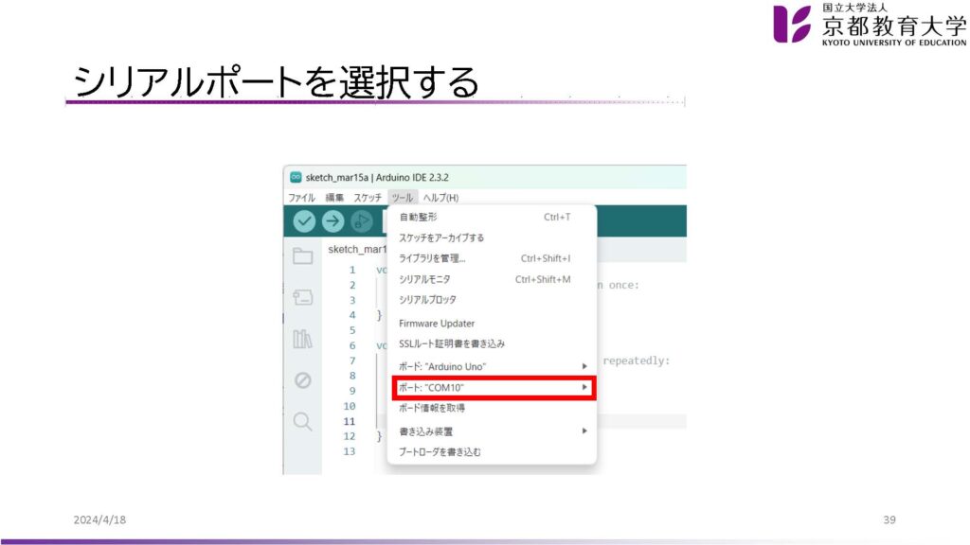Open the Boards Manager sidebar icon
Screen dimensions: 970x545
[x=302, y=297]
